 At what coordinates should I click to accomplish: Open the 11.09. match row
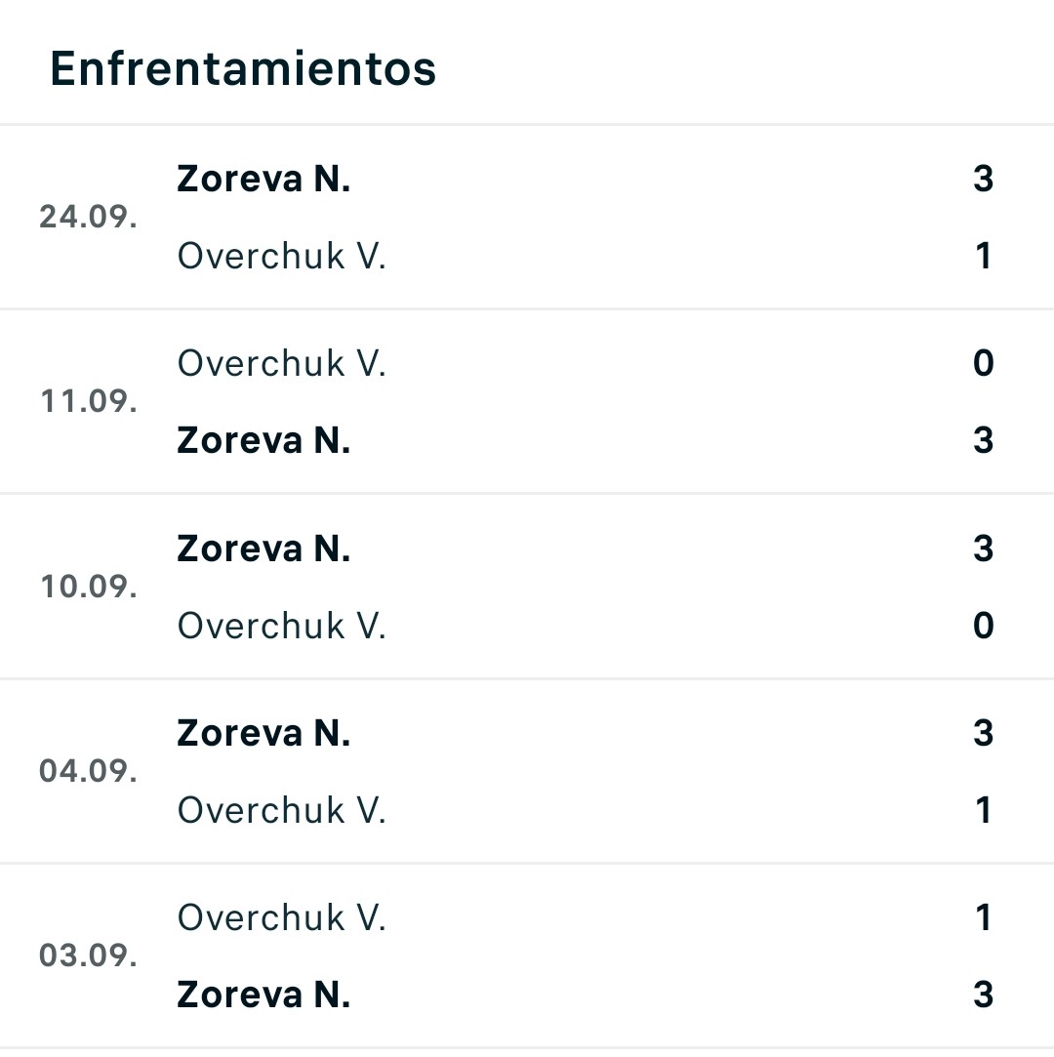point(527,402)
